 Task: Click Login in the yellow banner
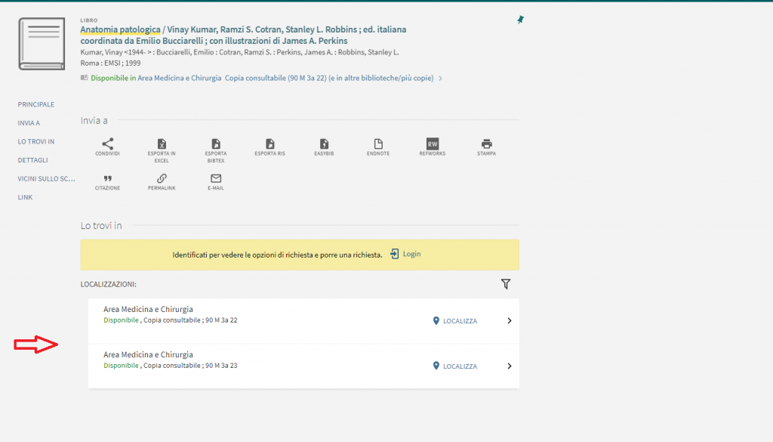click(405, 255)
